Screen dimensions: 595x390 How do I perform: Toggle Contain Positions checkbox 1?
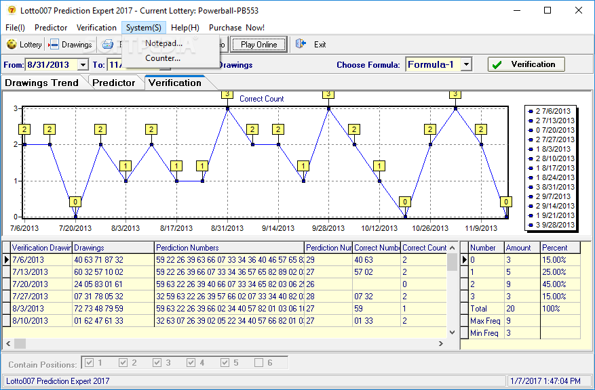(x=89, y=363)
